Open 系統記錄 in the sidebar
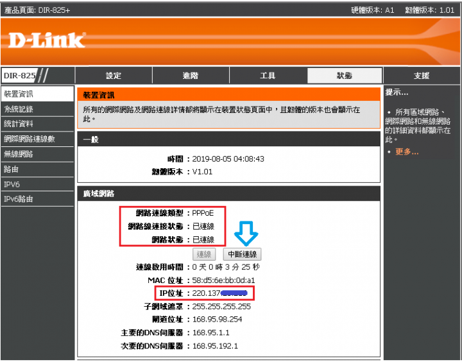The height and width of the screenshot is (362, 462). pyautogui.click(x=37, y=109)
